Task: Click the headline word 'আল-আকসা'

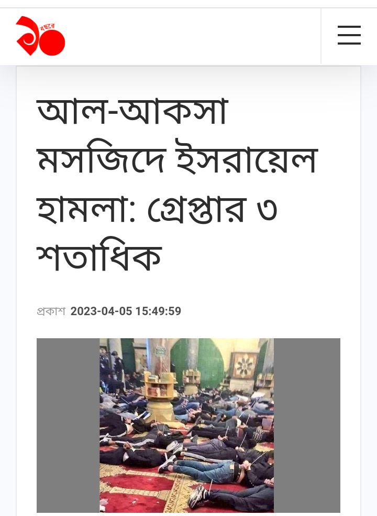Action: [x=132, y=112]
